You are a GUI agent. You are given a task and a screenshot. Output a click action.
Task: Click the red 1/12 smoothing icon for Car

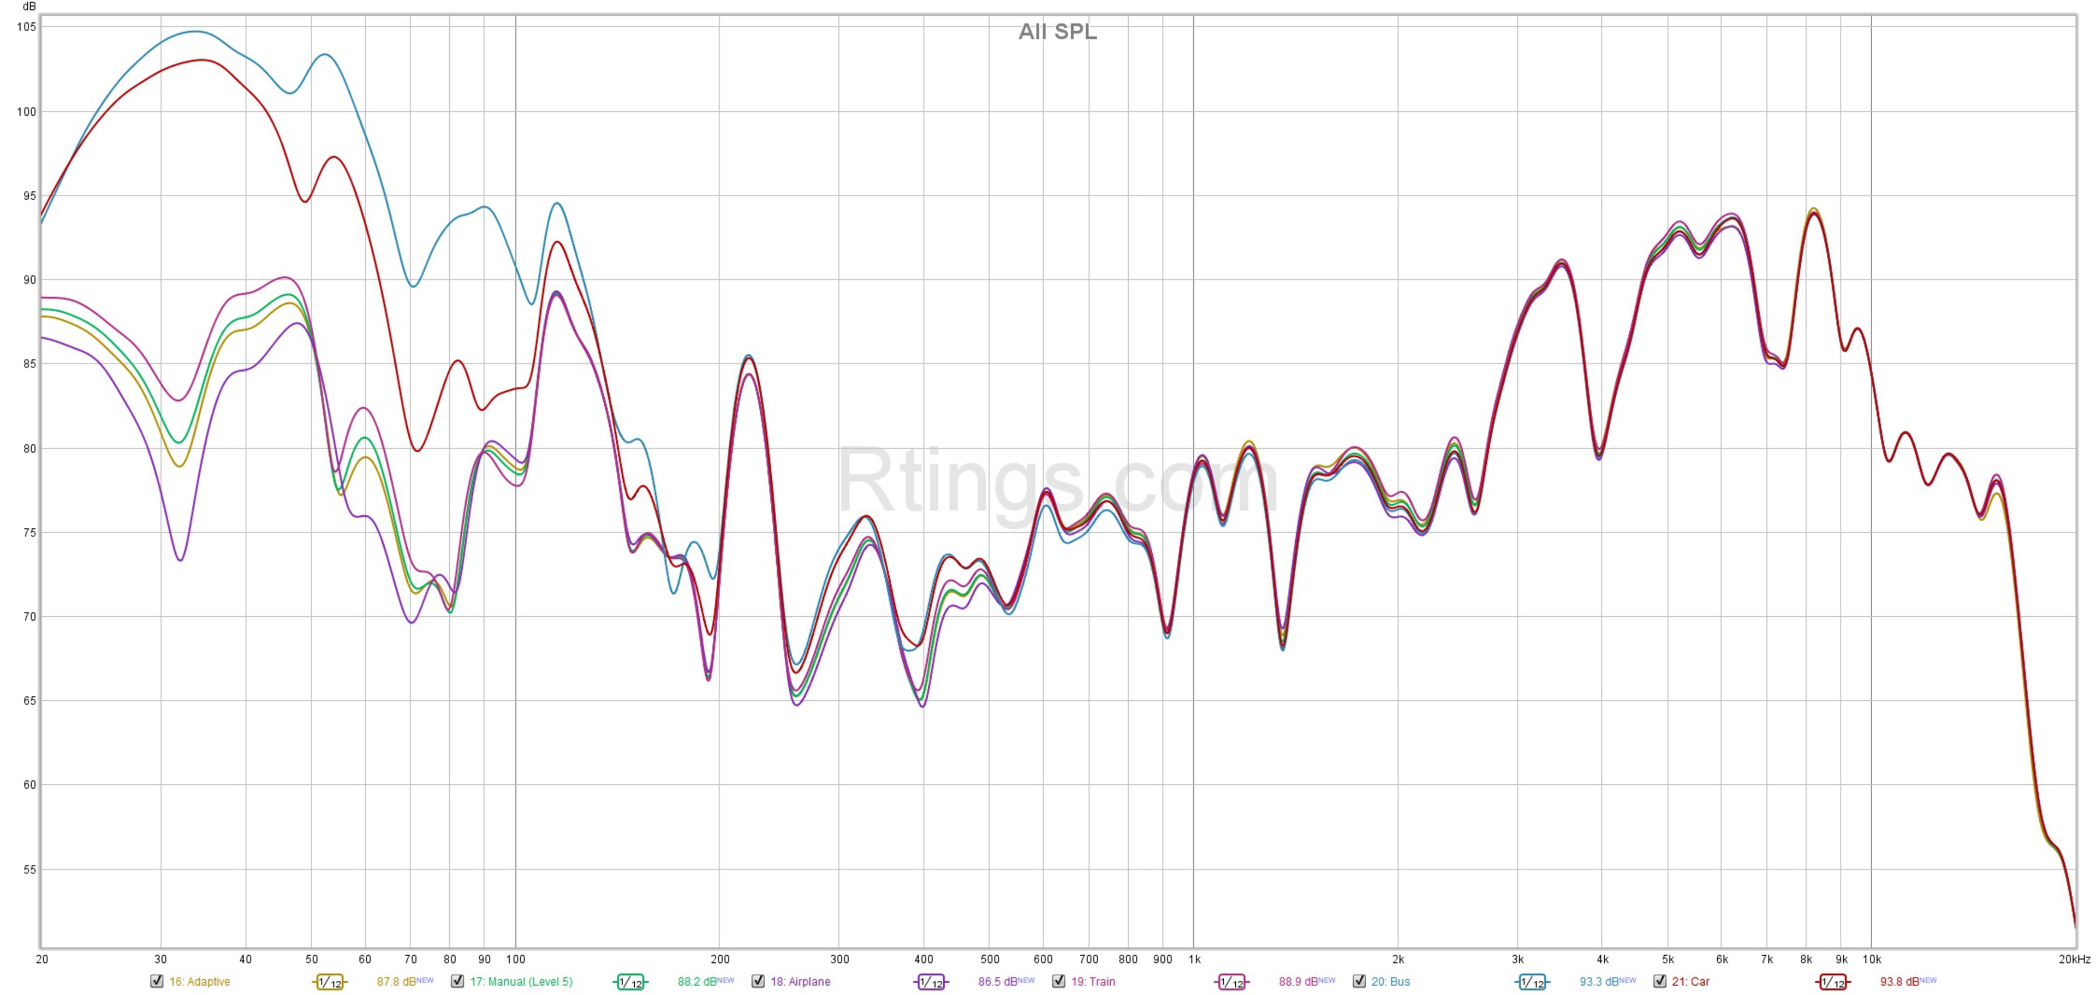(x=1832, y=982)
